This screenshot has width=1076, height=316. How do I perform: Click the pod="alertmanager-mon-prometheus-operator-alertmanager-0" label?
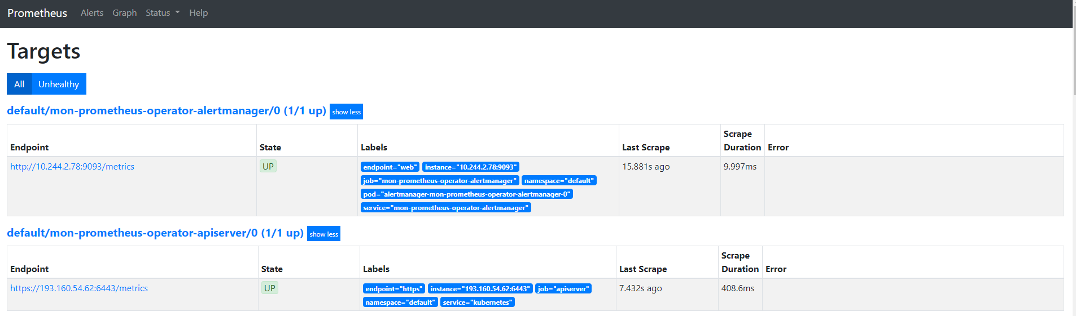point(467,194)
